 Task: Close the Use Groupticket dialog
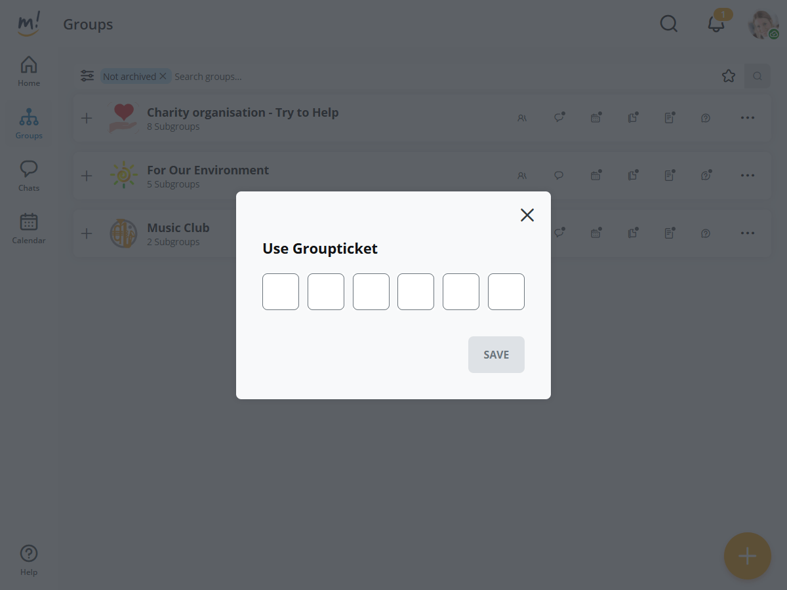[527, 215]
